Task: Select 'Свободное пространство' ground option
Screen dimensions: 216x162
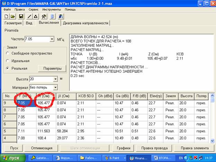Action: point(8,53)
